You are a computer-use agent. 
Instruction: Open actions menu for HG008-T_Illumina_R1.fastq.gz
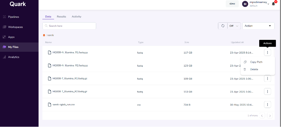[x=267, y=79]
